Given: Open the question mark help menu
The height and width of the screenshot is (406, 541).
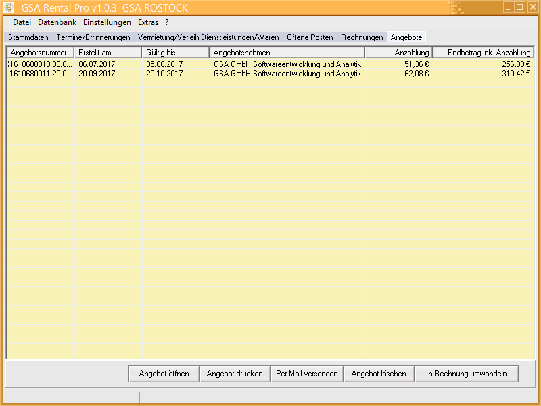Looking at the screenshot, I should coord(166,22).
